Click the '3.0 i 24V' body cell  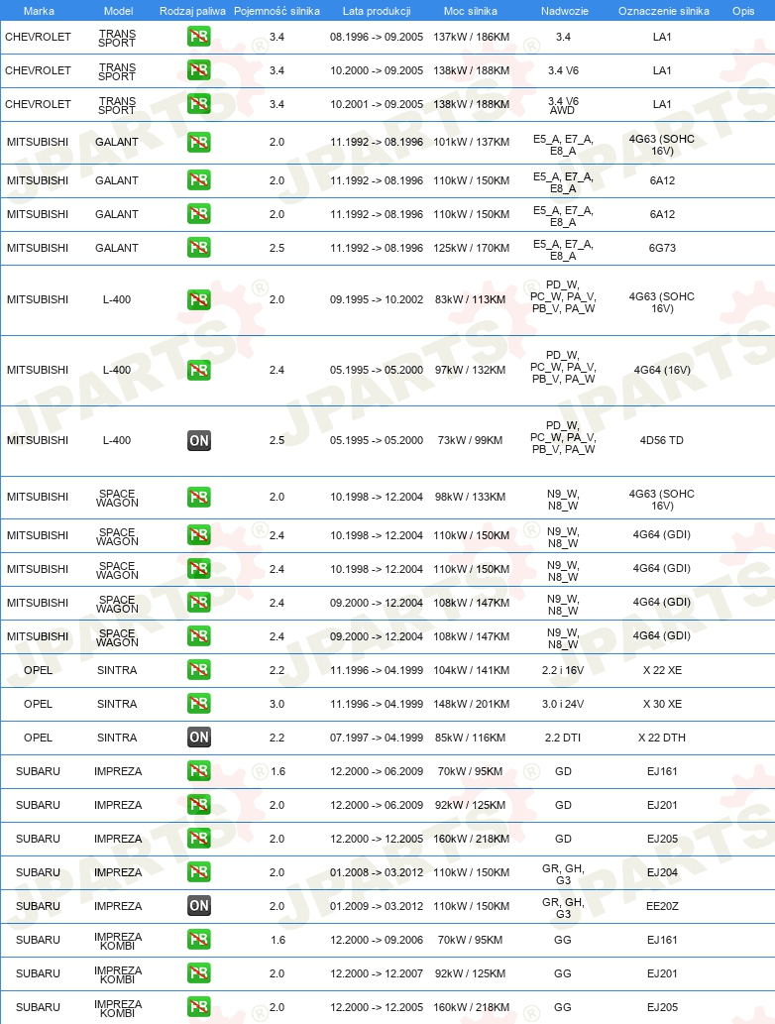[x=563, y=704]
